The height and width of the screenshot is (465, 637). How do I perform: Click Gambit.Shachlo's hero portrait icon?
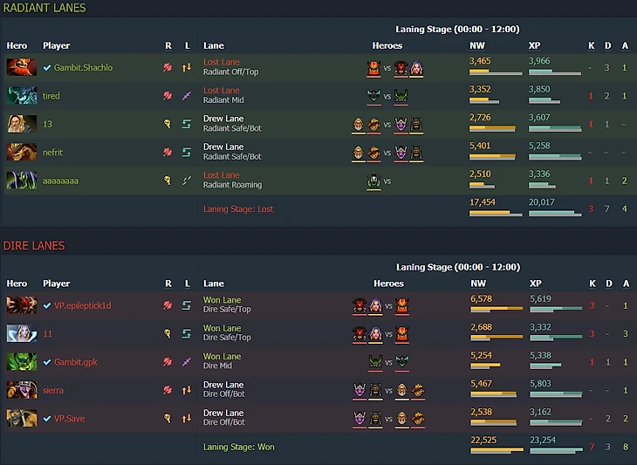click(21, 68)
